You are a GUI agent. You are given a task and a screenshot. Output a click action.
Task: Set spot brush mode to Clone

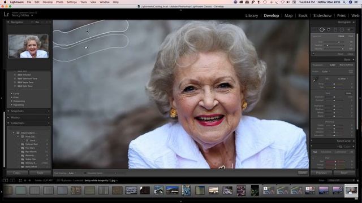(341, 36)
